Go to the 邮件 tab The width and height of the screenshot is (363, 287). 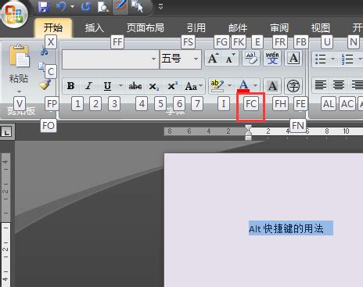(238, 27)
